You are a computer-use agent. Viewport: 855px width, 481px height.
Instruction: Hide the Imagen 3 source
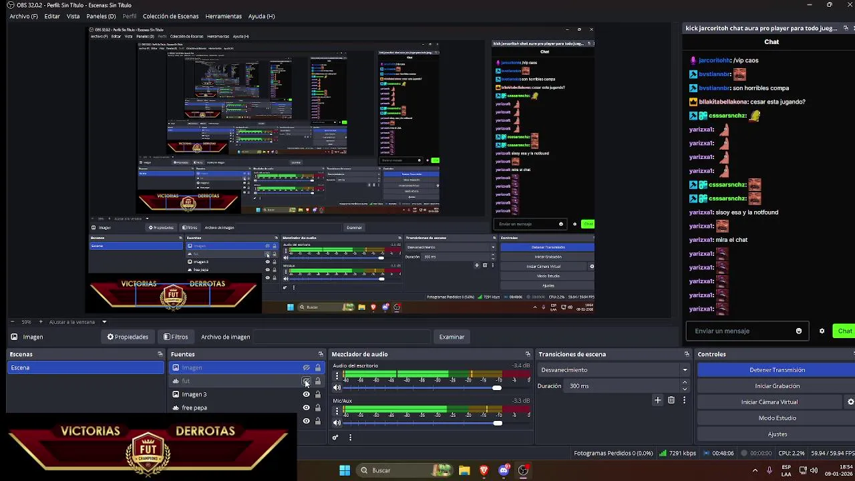coord(306,394)
